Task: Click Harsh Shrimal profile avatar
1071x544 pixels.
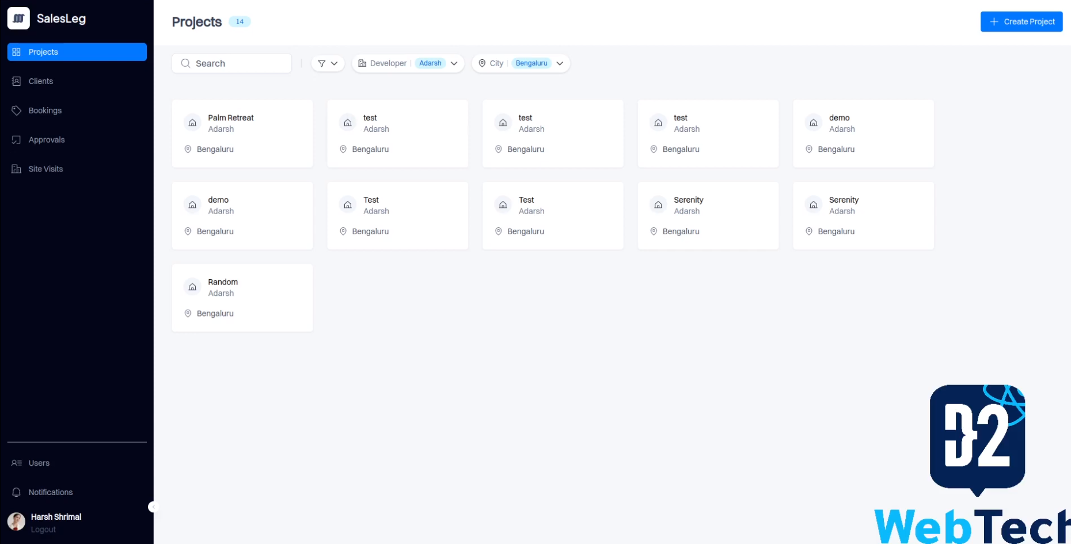Action: [x=16, y=522]
